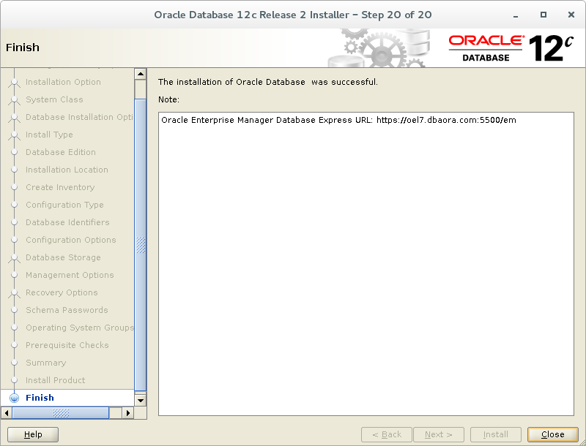Select the Create Inventory step
The width and height of the screenshot is (586, 446).
coord(60,188)
